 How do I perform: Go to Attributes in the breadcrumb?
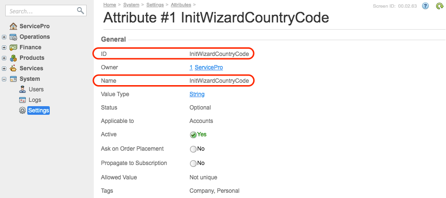(x=180, y=5)
